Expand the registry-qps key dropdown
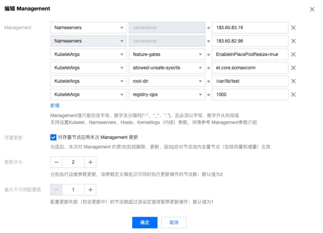Screen dimensions: 323x233 tap(167, 94)
